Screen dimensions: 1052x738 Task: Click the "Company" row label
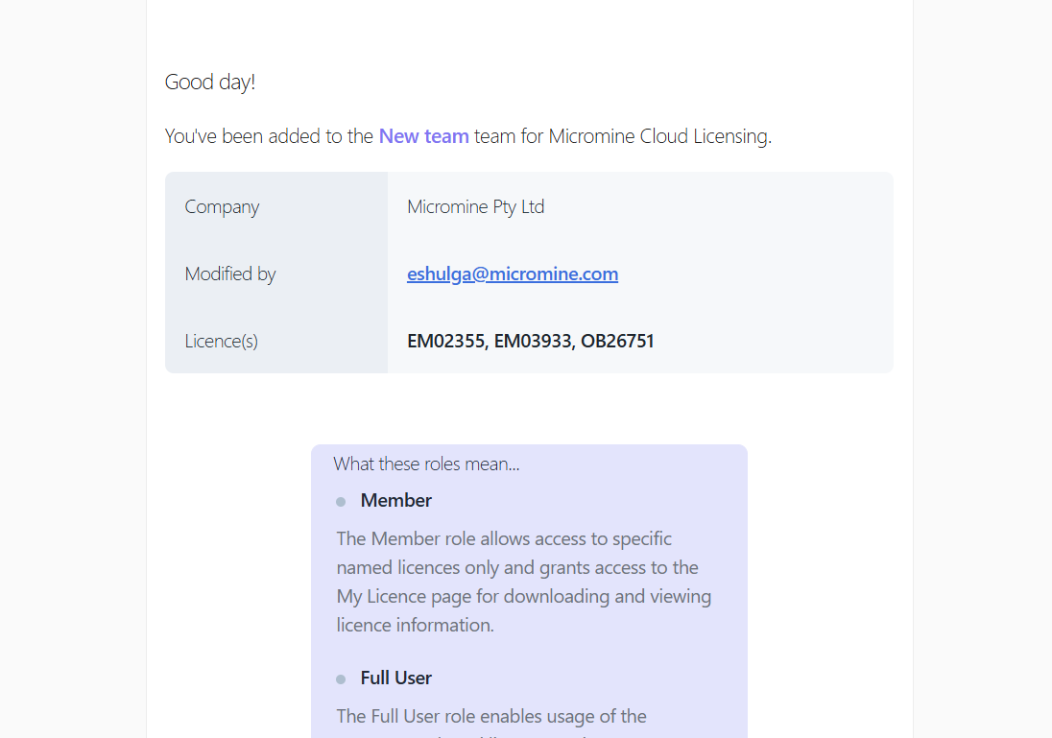coord(222,207)
